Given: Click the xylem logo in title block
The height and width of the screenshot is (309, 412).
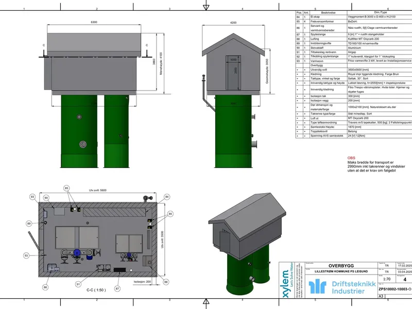Looking at the screenshot, I should (288, 280).
